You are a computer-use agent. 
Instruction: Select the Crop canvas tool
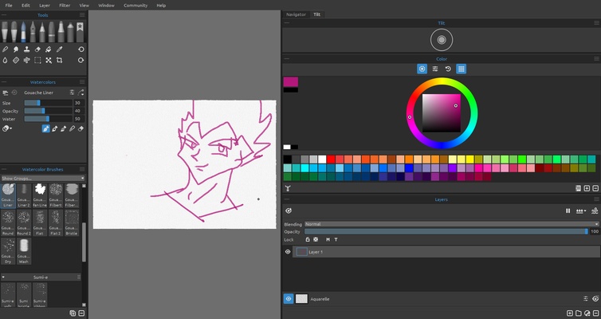[x=60, y=60]
